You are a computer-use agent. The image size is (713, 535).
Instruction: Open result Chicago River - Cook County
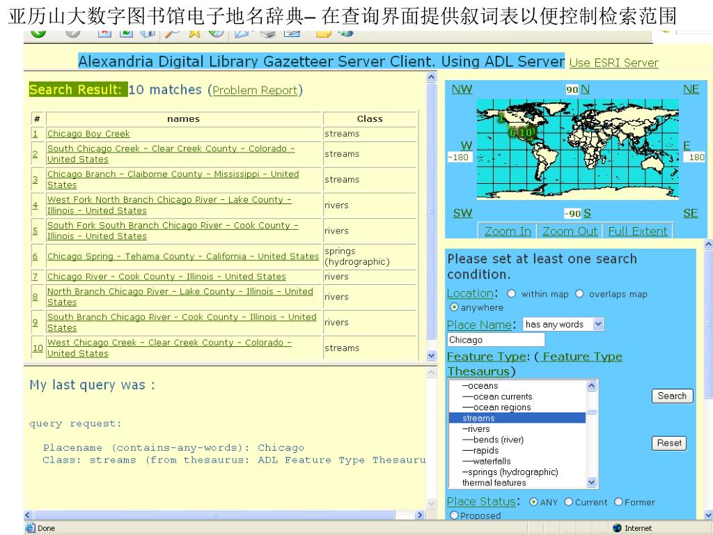coord(166,277)
